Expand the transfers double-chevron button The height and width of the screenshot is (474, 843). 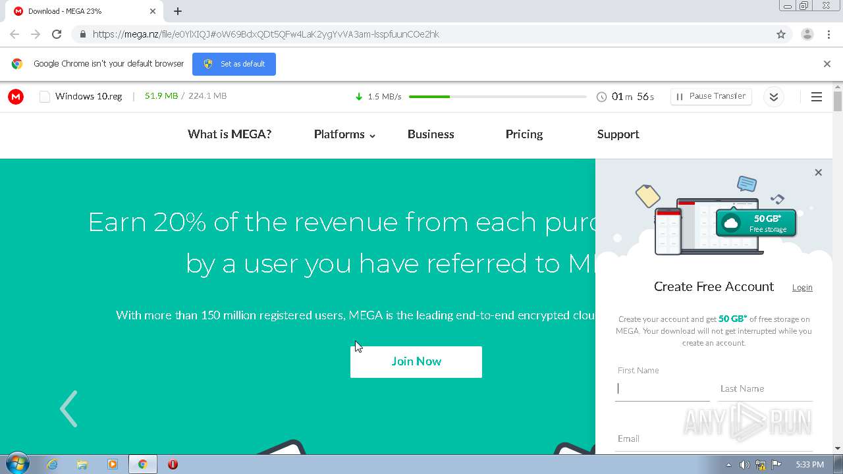[x=774, y=97]
